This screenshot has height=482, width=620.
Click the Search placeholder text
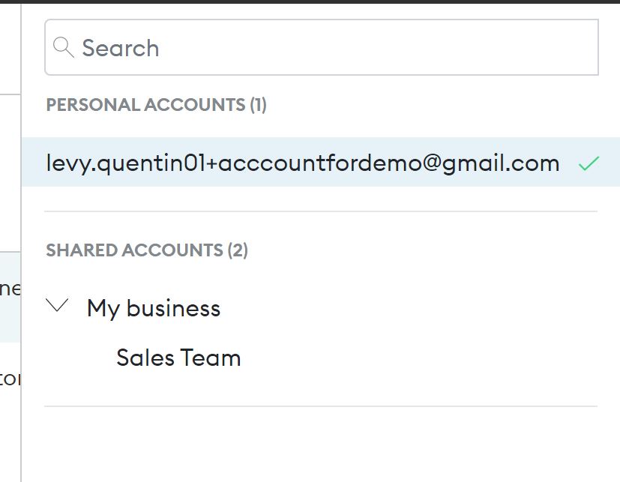(121, 46)
